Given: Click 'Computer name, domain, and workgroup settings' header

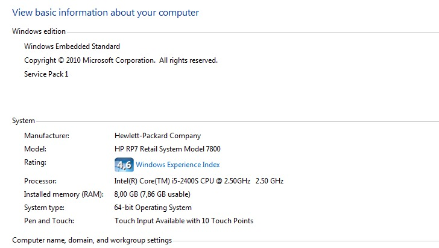Looking at the screenshot, I should tap(92, 240).
